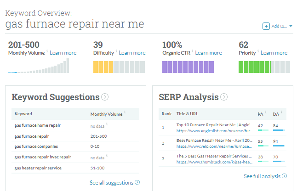This screenshot has height=191, width=297.
Task: Click Learn more next to Priority
Action: click(274, 53)
